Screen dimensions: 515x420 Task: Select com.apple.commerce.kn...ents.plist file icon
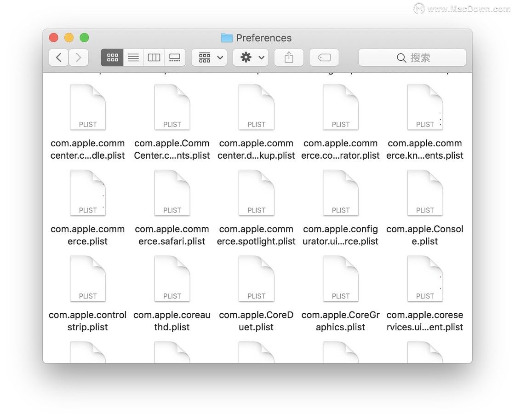click(x=425, y=107)
